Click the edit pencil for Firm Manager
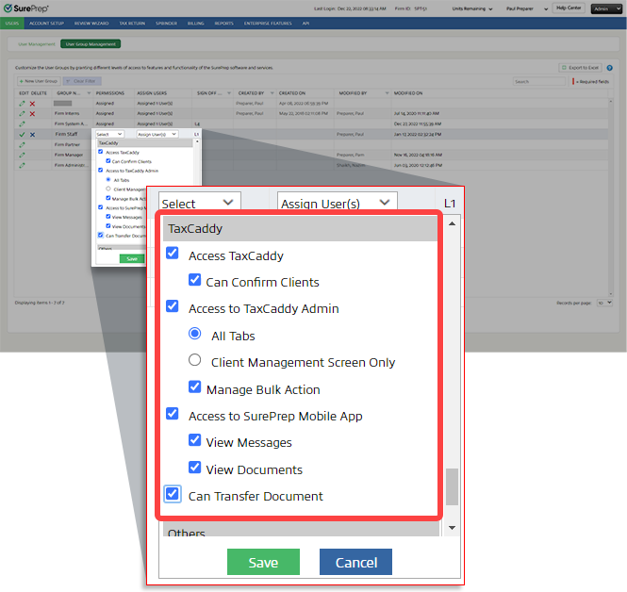Viewport: 627px width, 592px height. [x=22, y=155]
